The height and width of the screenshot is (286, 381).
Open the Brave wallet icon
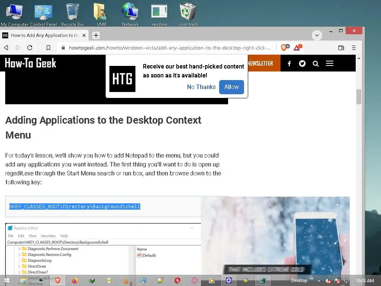pos(341,48)
